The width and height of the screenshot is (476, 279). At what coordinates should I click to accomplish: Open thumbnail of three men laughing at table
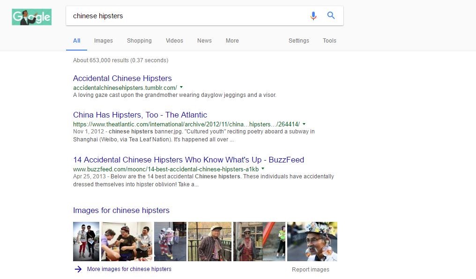pyautogui.click(x=126, y=242)
